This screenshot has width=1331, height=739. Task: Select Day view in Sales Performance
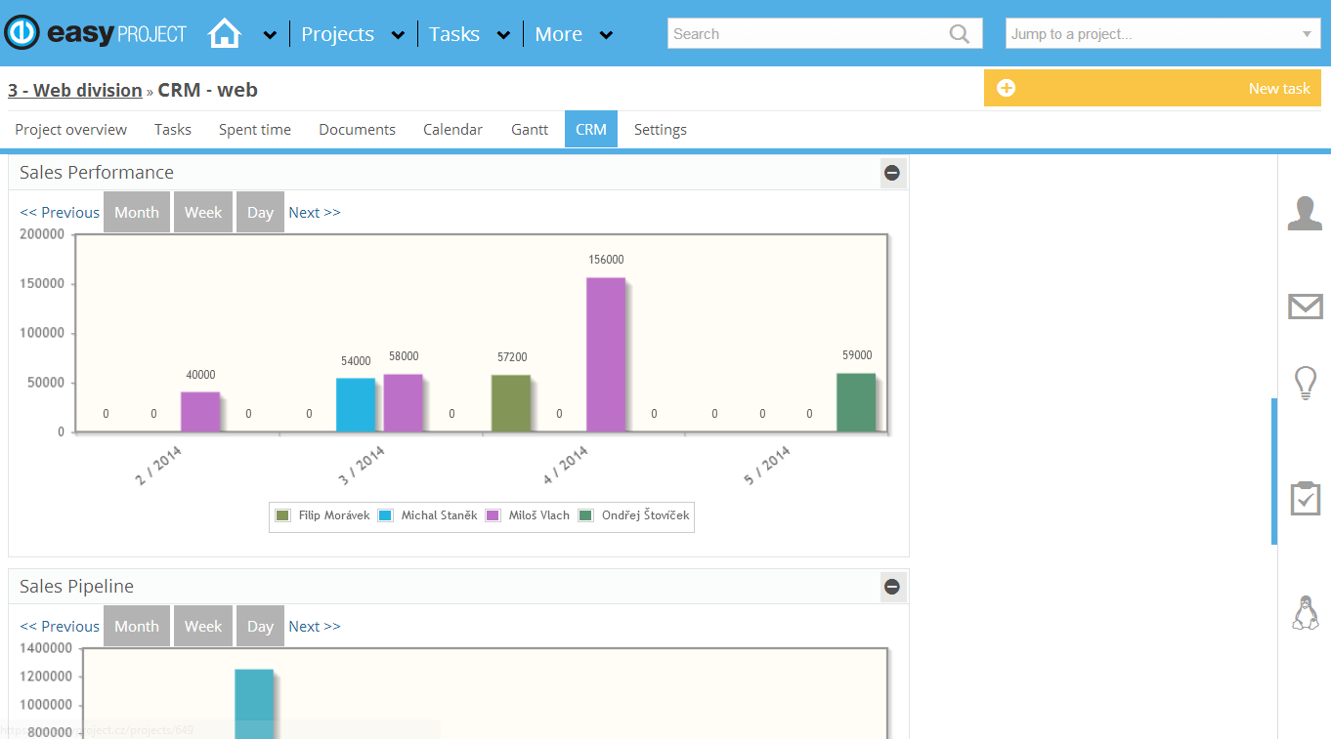(260, 212)
